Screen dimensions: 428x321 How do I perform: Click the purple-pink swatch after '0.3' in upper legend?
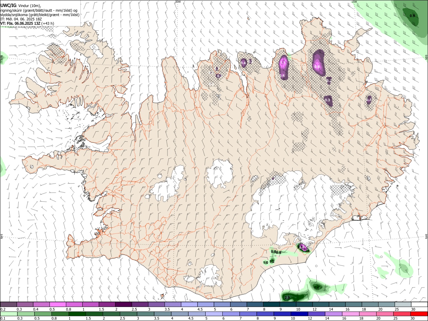pos(25,305)
